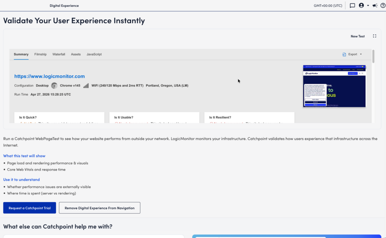Click the Core Web Vitals bullet text
Viewport: 386px width, 238px height.
[36, 169]
